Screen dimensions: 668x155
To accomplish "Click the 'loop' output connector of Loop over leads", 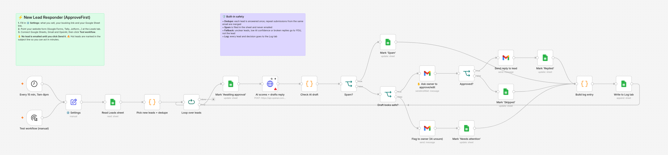I will tap(199, 105).
